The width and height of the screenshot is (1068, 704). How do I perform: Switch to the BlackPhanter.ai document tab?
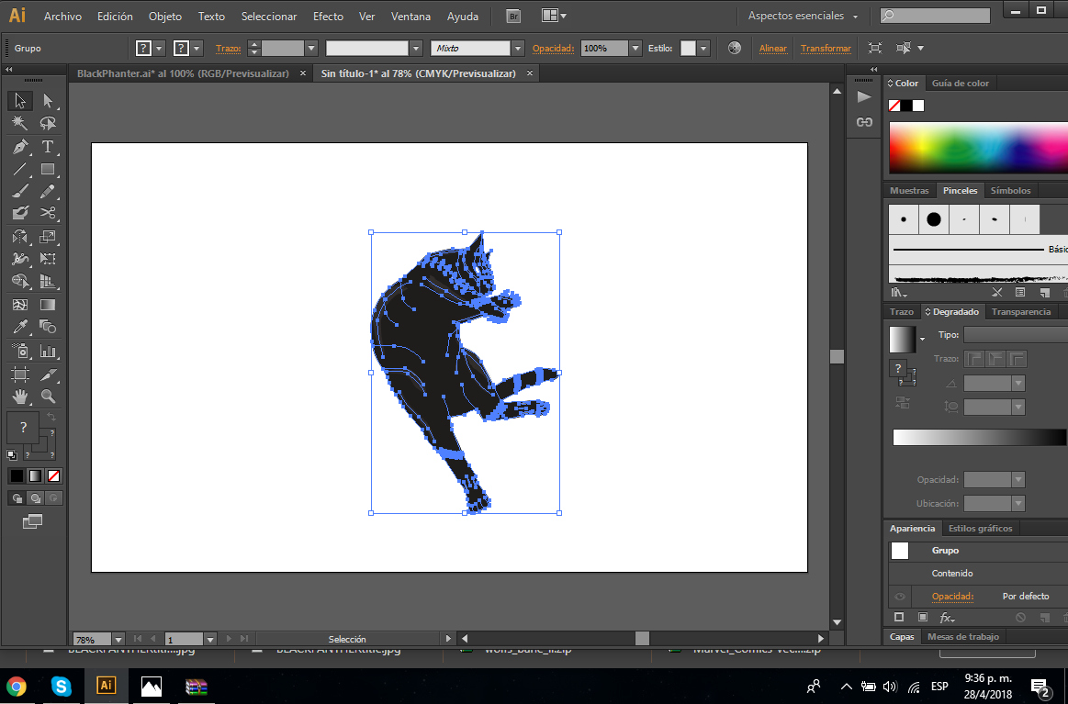click(183, 73)
